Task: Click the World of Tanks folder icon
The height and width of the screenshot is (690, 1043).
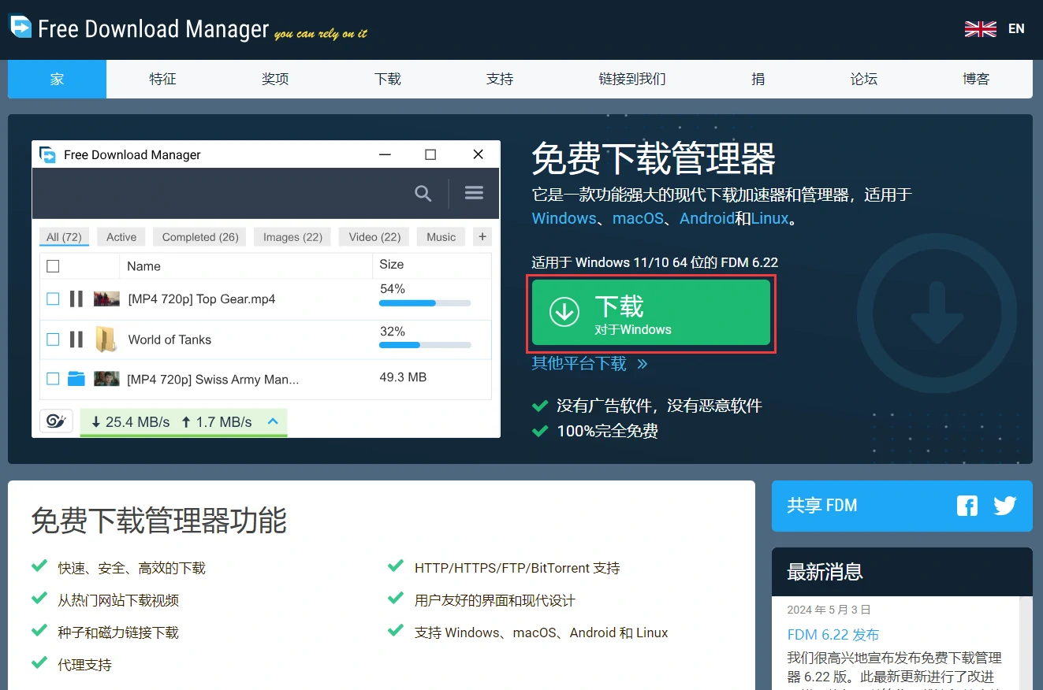Action: coord(106,339)
